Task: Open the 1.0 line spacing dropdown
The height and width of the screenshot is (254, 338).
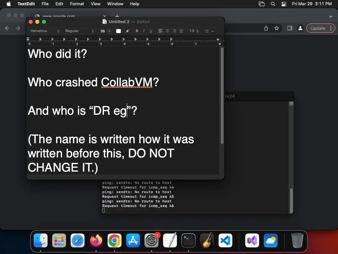Action: click(194, 31)
